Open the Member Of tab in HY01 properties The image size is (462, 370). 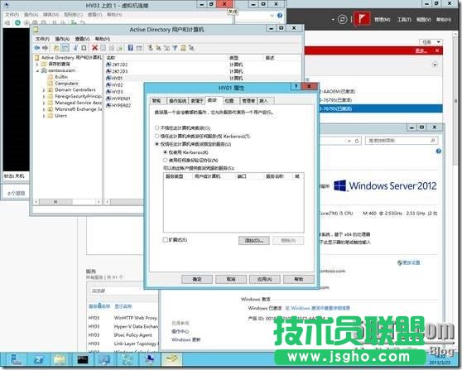point(197,101)
